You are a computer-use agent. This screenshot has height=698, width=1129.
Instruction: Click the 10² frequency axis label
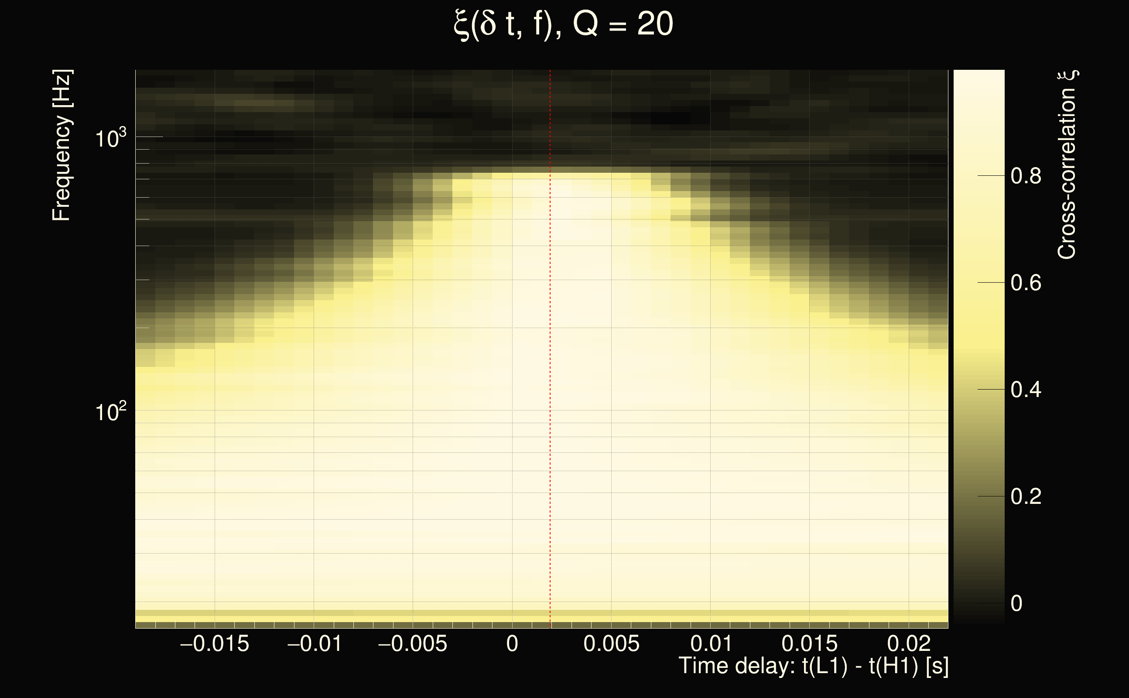click(x=110, y=411)
